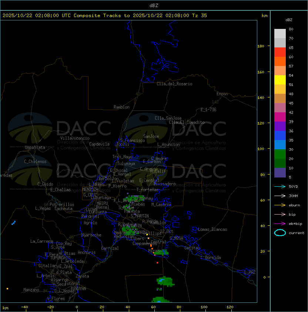This screenshot has width=308, height=312.
Task: Click the Manzano place label
Action: click(x=31, y=290)
